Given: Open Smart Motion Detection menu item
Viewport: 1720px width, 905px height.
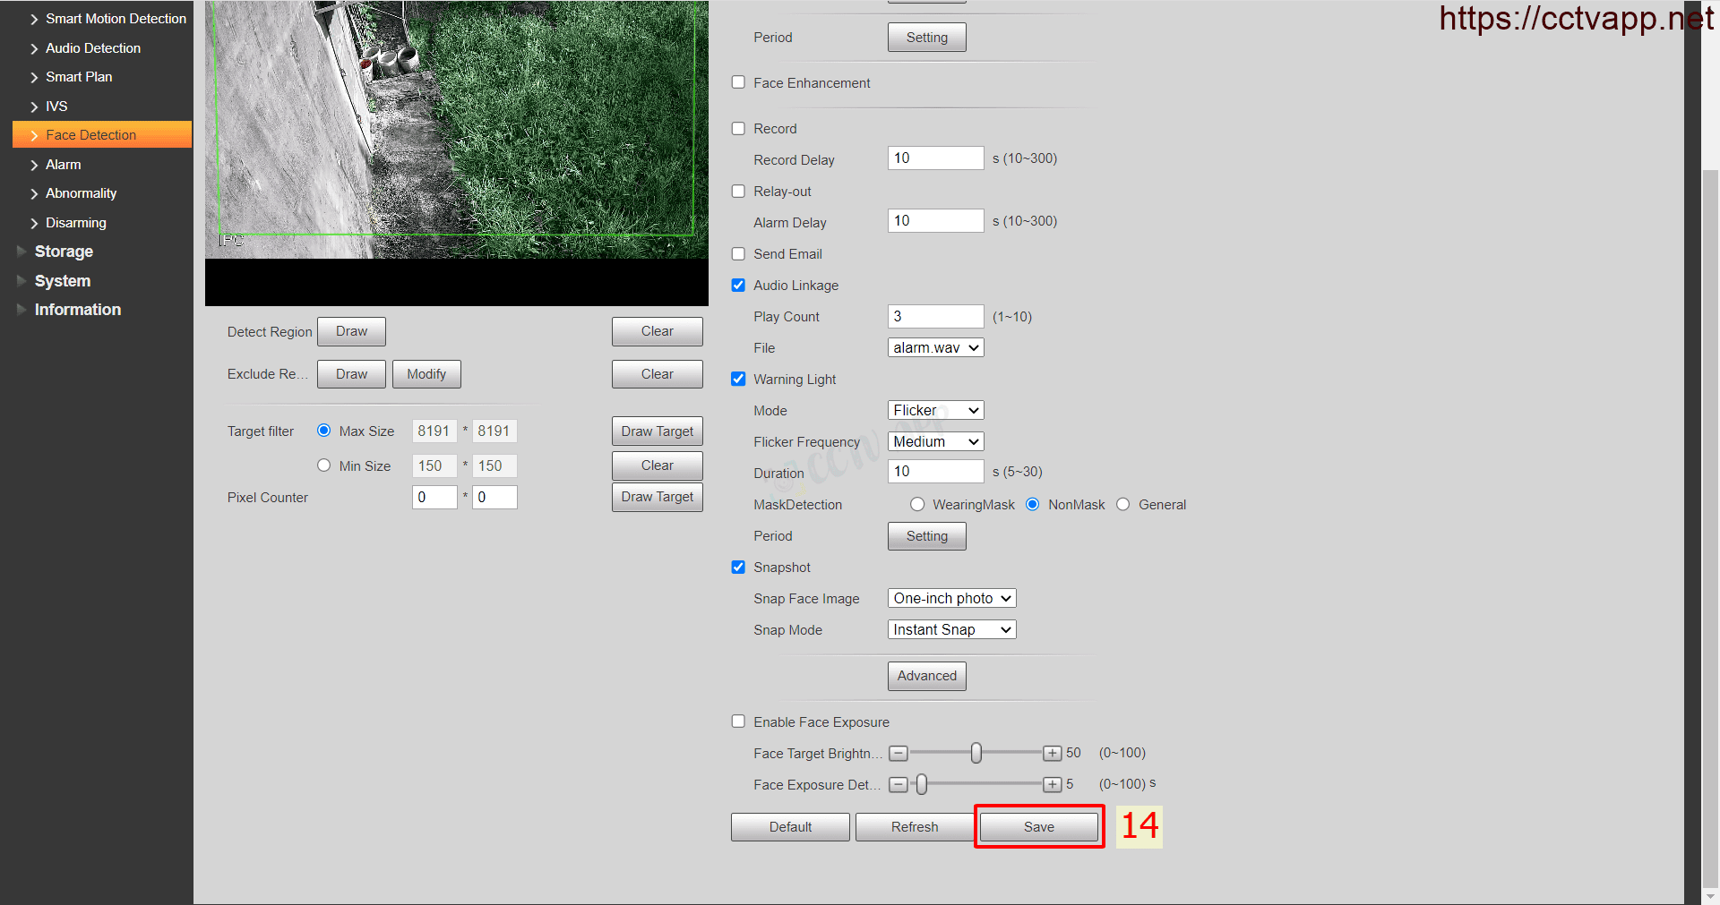Looking at the screenshot, I should [116, 19].
